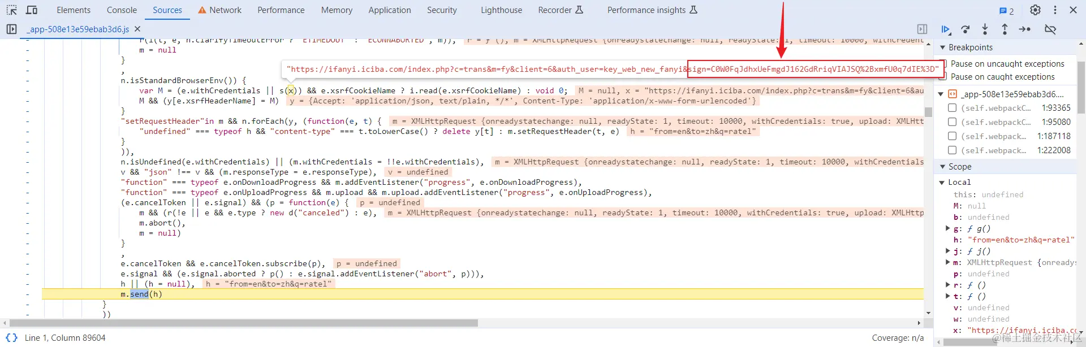Expand the r: ƒ () variable
Image resolution: width=1086 pixels, height=347 pixels.
coord(948,285)
